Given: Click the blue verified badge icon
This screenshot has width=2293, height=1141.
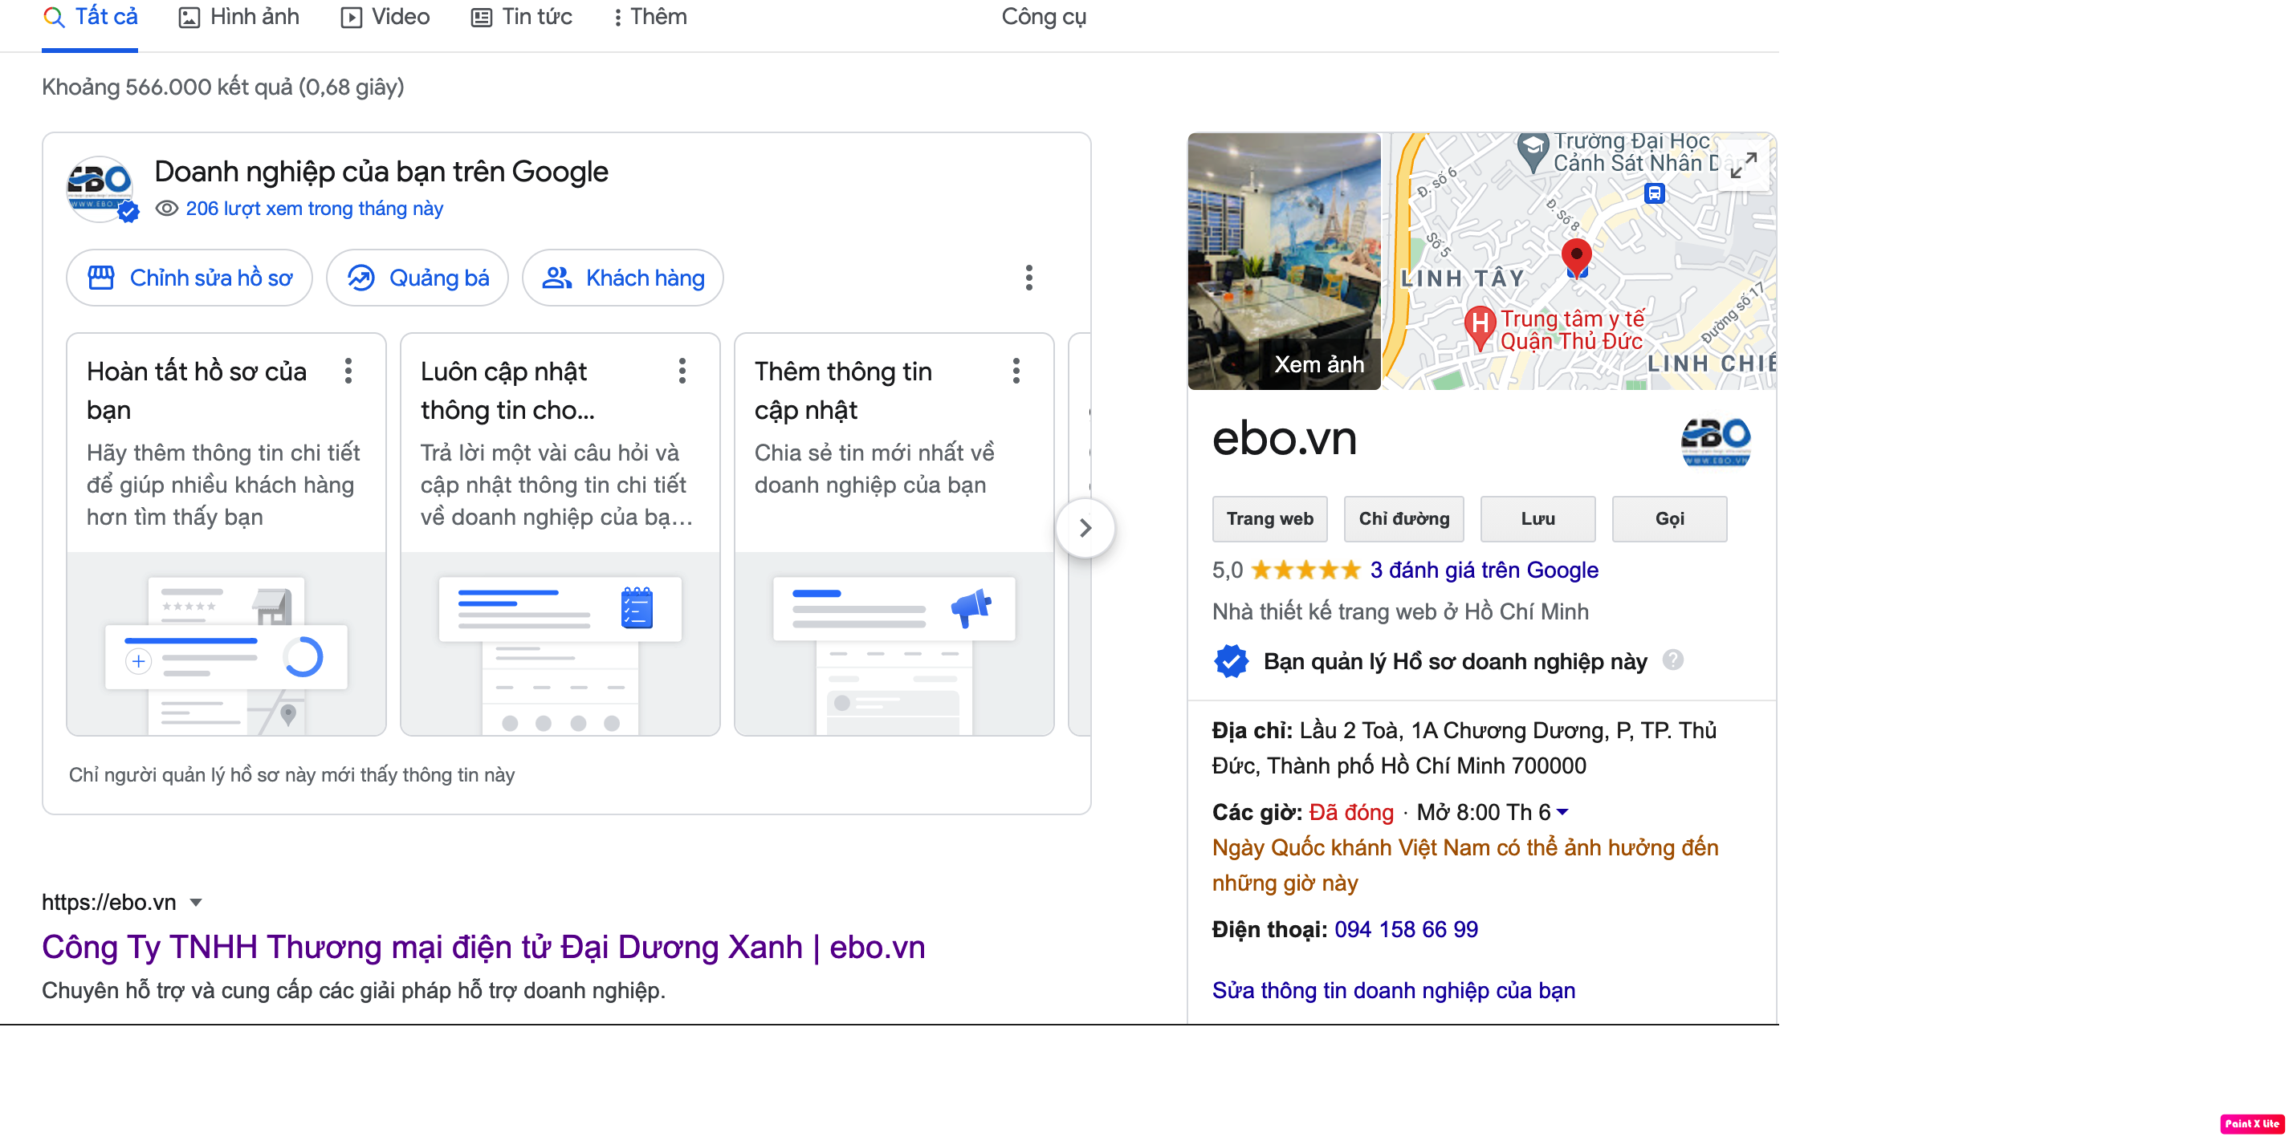Looking at the screenshot, I should 1231,662.
